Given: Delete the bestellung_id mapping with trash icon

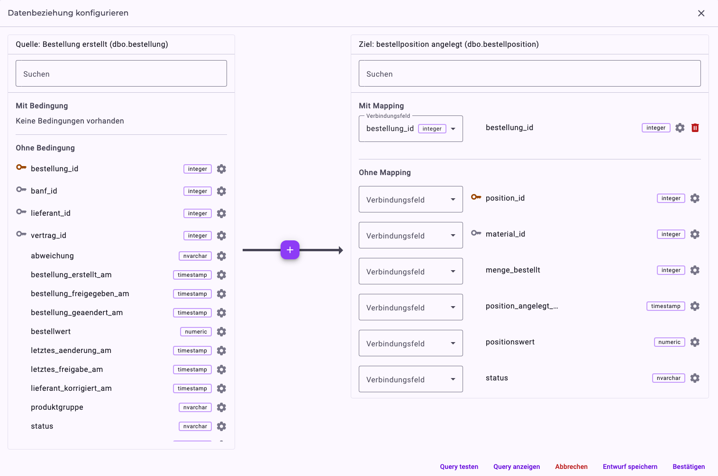Looking at the screenshot, I should point(695,128).
